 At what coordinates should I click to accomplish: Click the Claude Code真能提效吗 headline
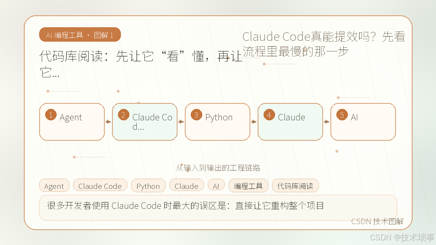coord(324,44)
